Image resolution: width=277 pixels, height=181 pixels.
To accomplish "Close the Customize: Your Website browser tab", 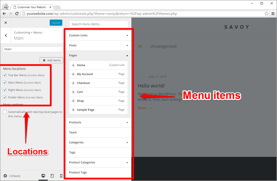I will [50, 7].
